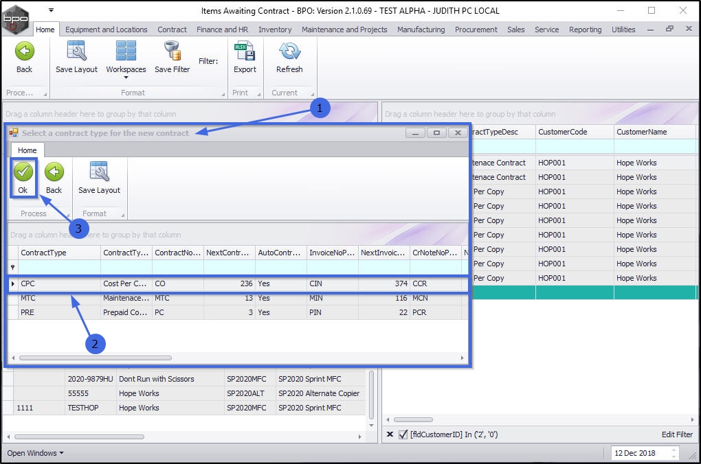Click the Save Filter funnel icon
Viewport: 701px width, 464px height.
tap(172, 52)
